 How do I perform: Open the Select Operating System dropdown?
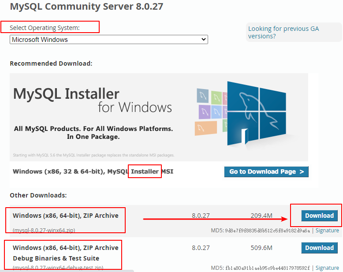point(109,40)
